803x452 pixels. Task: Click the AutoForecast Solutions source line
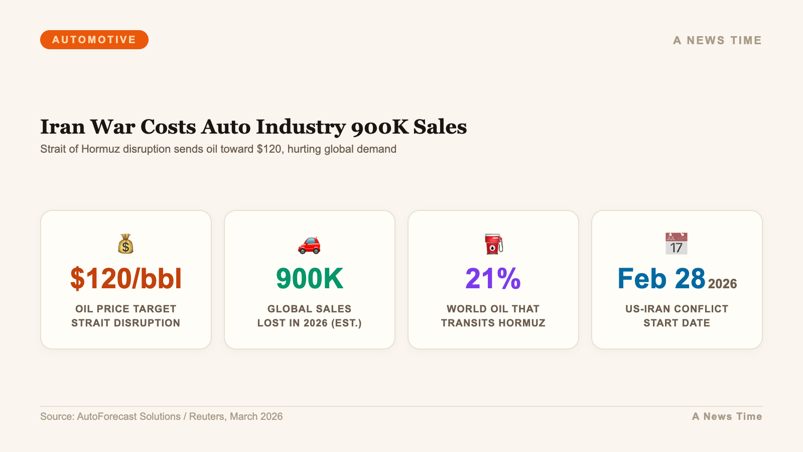(x=162, y=416)
